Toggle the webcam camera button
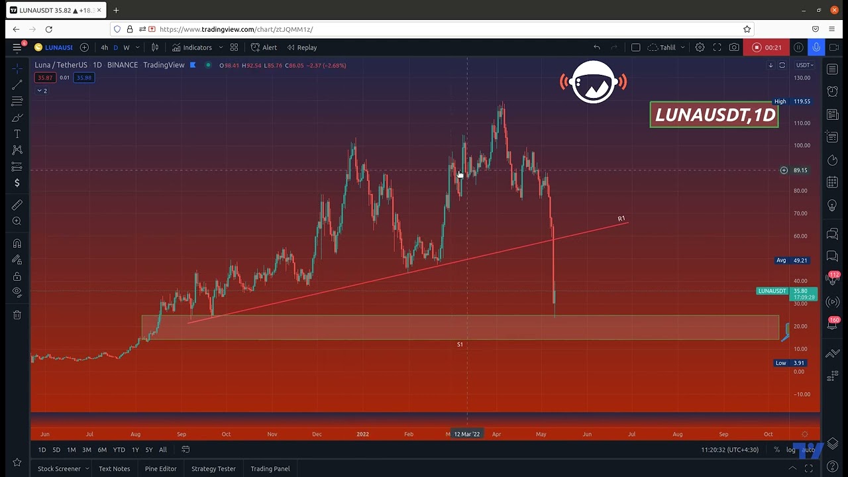Viewport: 848px width, 477px height. pos(834,47)
